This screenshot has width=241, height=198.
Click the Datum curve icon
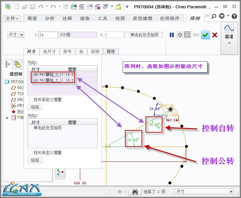pos(229,28)
